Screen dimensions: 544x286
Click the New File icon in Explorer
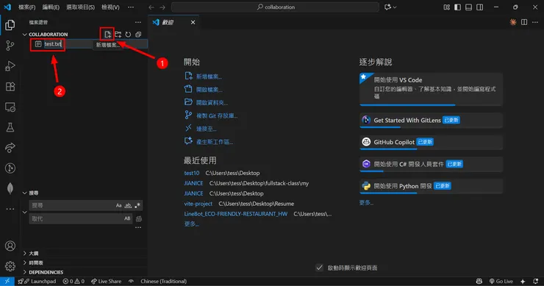(x=107, y=35)
